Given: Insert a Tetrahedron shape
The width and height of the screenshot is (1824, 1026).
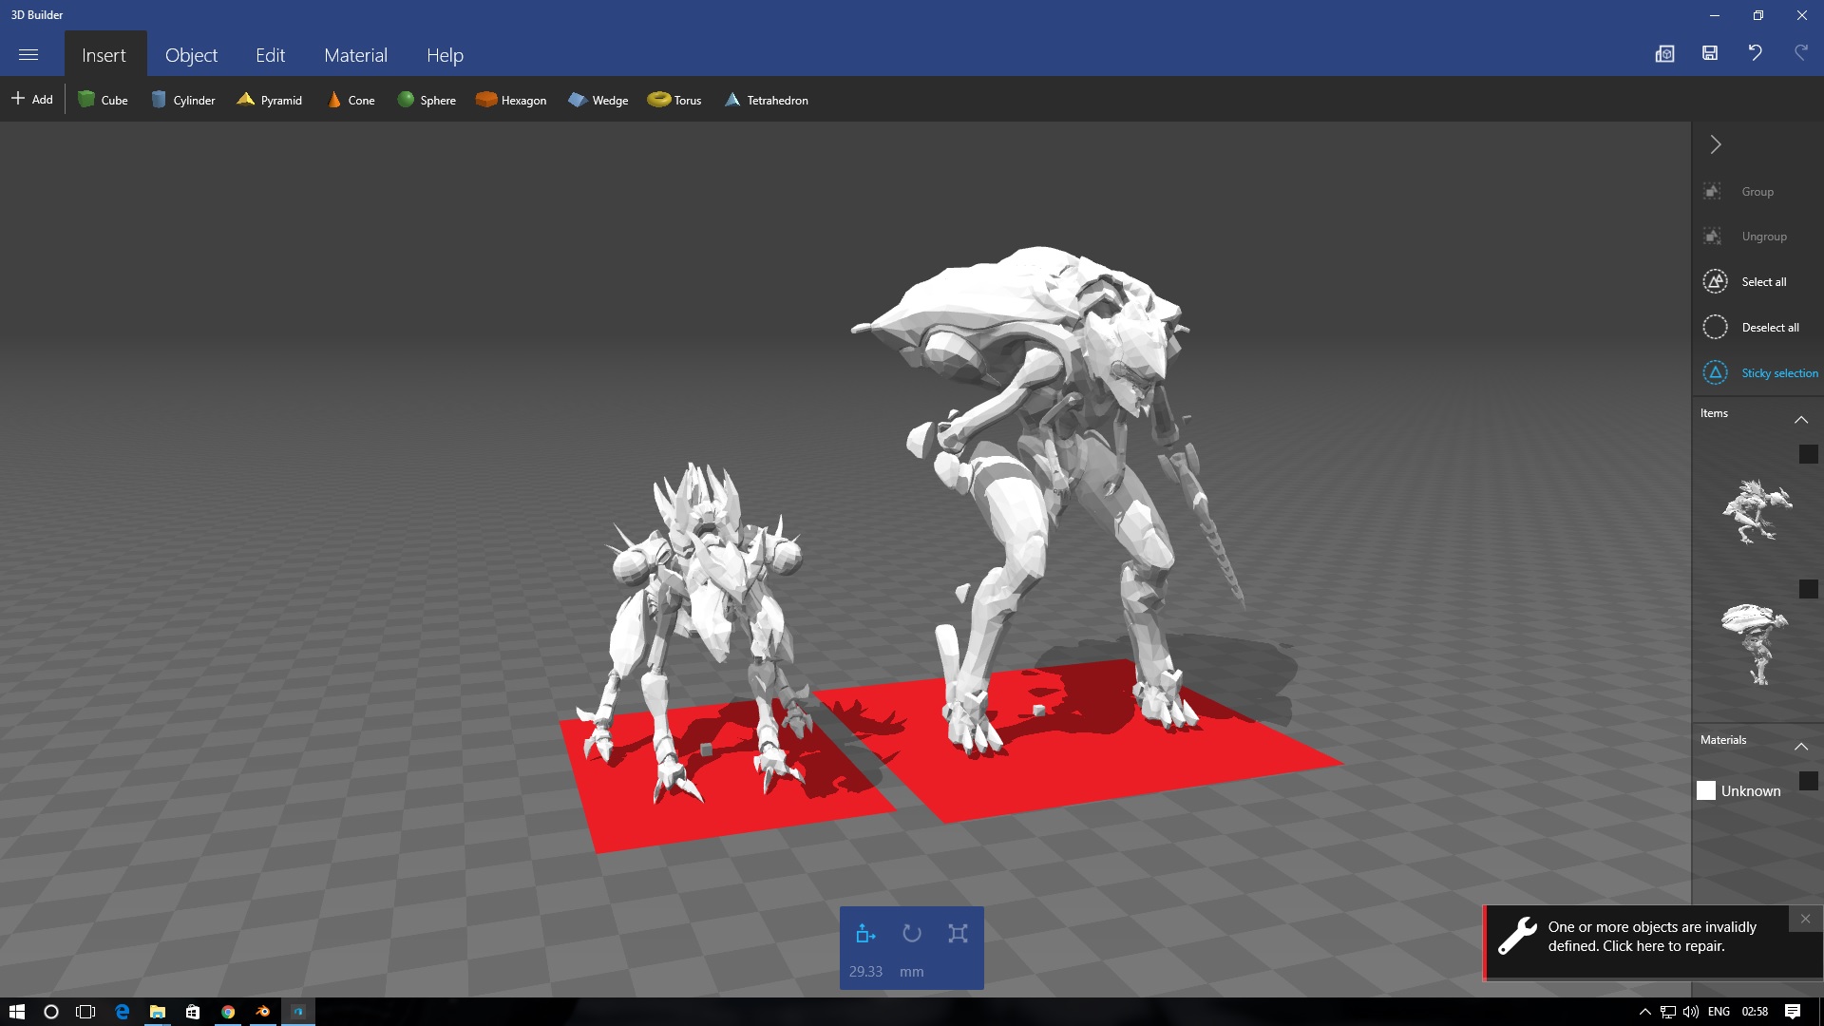Looking at the screenshot, I should [766, 100].
